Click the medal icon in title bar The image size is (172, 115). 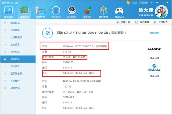(x=128, y=2)
